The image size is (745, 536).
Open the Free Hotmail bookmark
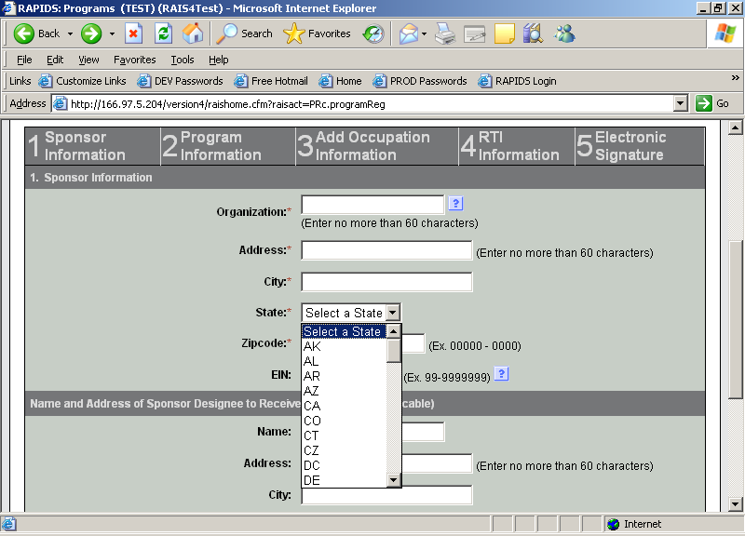click(x=271, y=81)
